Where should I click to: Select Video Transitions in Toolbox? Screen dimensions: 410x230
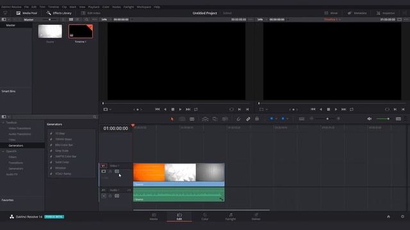pyautogui.click(x=20, y=128)
